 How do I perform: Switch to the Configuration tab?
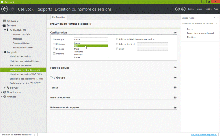pos(58,17)
